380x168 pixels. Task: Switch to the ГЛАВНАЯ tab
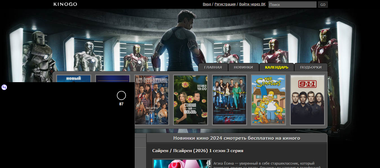[213, 67]
